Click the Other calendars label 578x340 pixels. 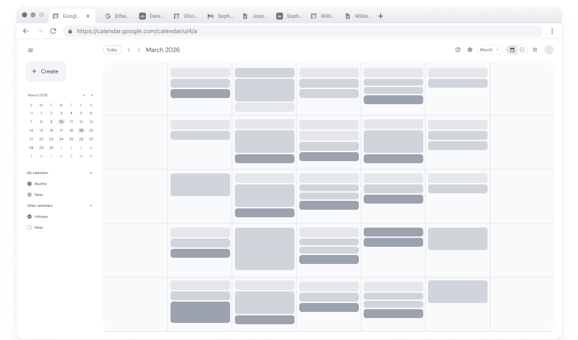click(40, 206)
